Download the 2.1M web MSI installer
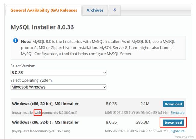 173,104
